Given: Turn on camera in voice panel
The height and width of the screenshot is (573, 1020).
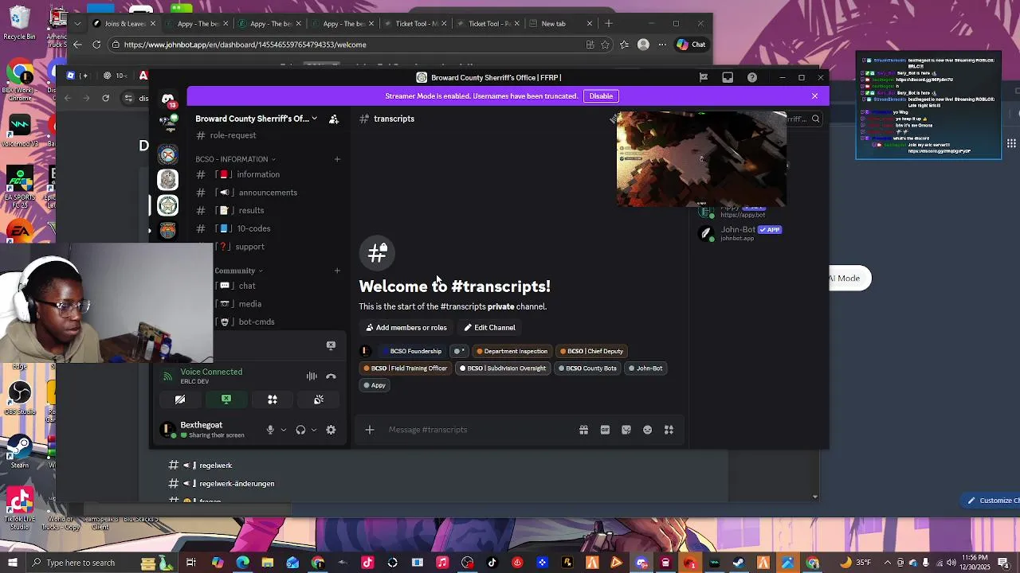Looking at the screenshot, I should tap(180, 400).
